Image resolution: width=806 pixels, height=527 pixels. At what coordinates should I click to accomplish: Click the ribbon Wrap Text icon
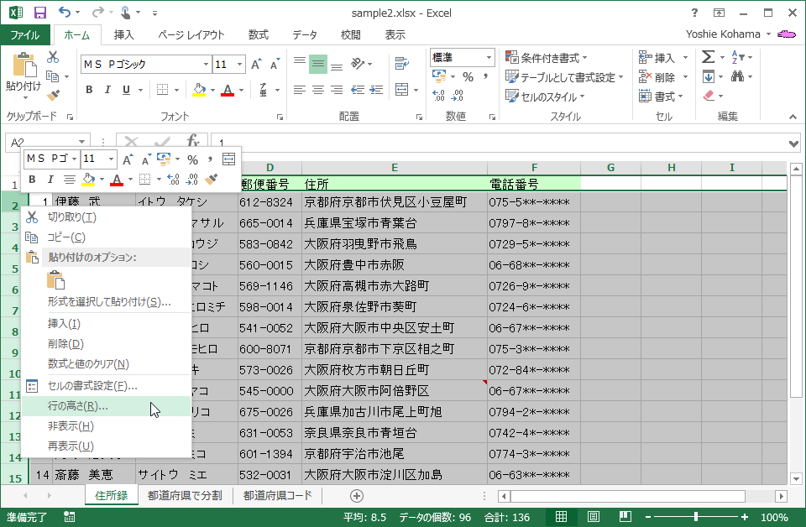coord(402,63)
